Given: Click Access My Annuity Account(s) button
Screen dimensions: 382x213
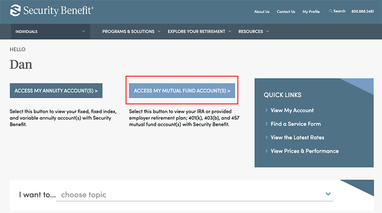Looking at the screenshot, I should [x=56, y=91].
